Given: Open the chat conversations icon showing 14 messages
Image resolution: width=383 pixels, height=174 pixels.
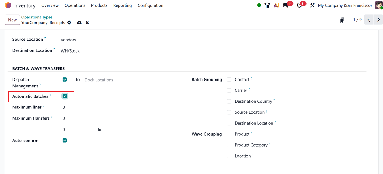Looking at the screenshot, I should [x=286, y=5].
